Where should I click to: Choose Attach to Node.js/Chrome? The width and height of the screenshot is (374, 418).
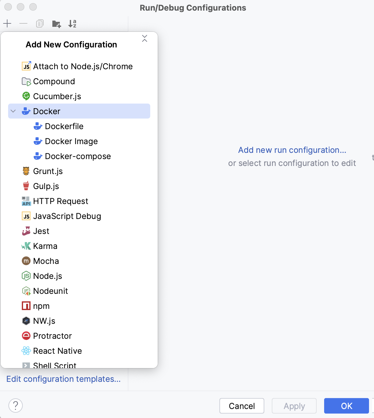pos(83,66)
